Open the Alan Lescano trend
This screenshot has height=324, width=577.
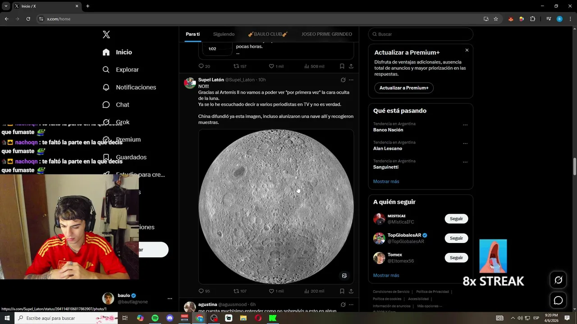(388, 148)
